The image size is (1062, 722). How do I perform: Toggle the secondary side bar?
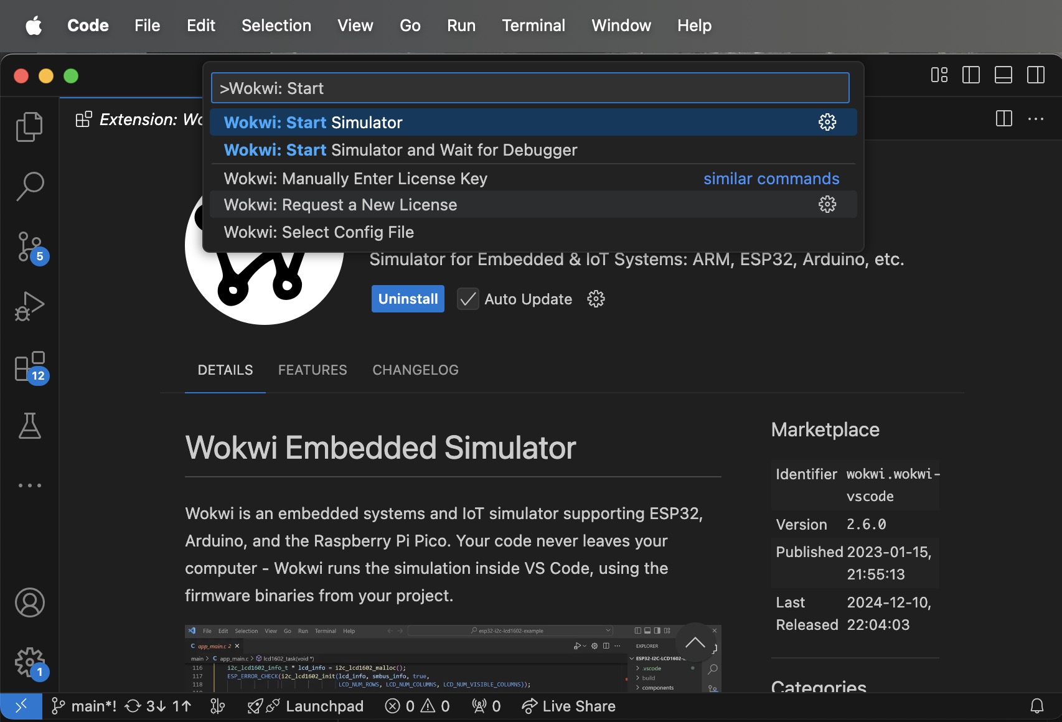[x=1036, y=75]
